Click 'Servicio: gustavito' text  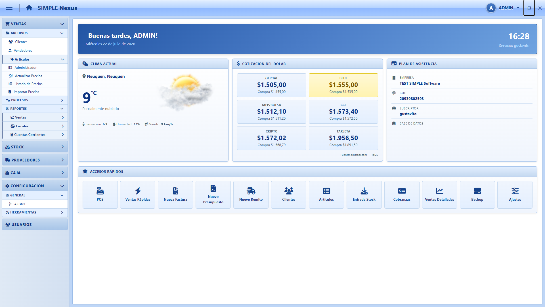click(x=514, y=46)
